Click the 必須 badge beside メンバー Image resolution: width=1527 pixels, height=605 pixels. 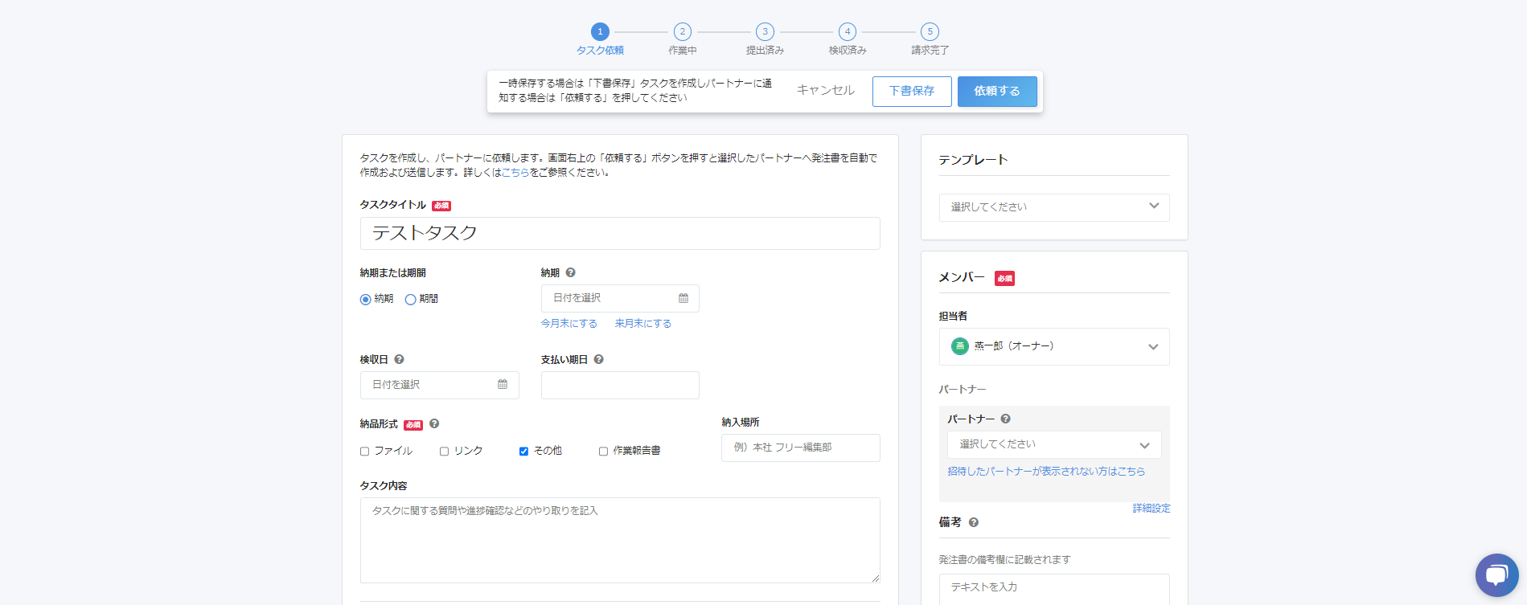(1004, 278)
